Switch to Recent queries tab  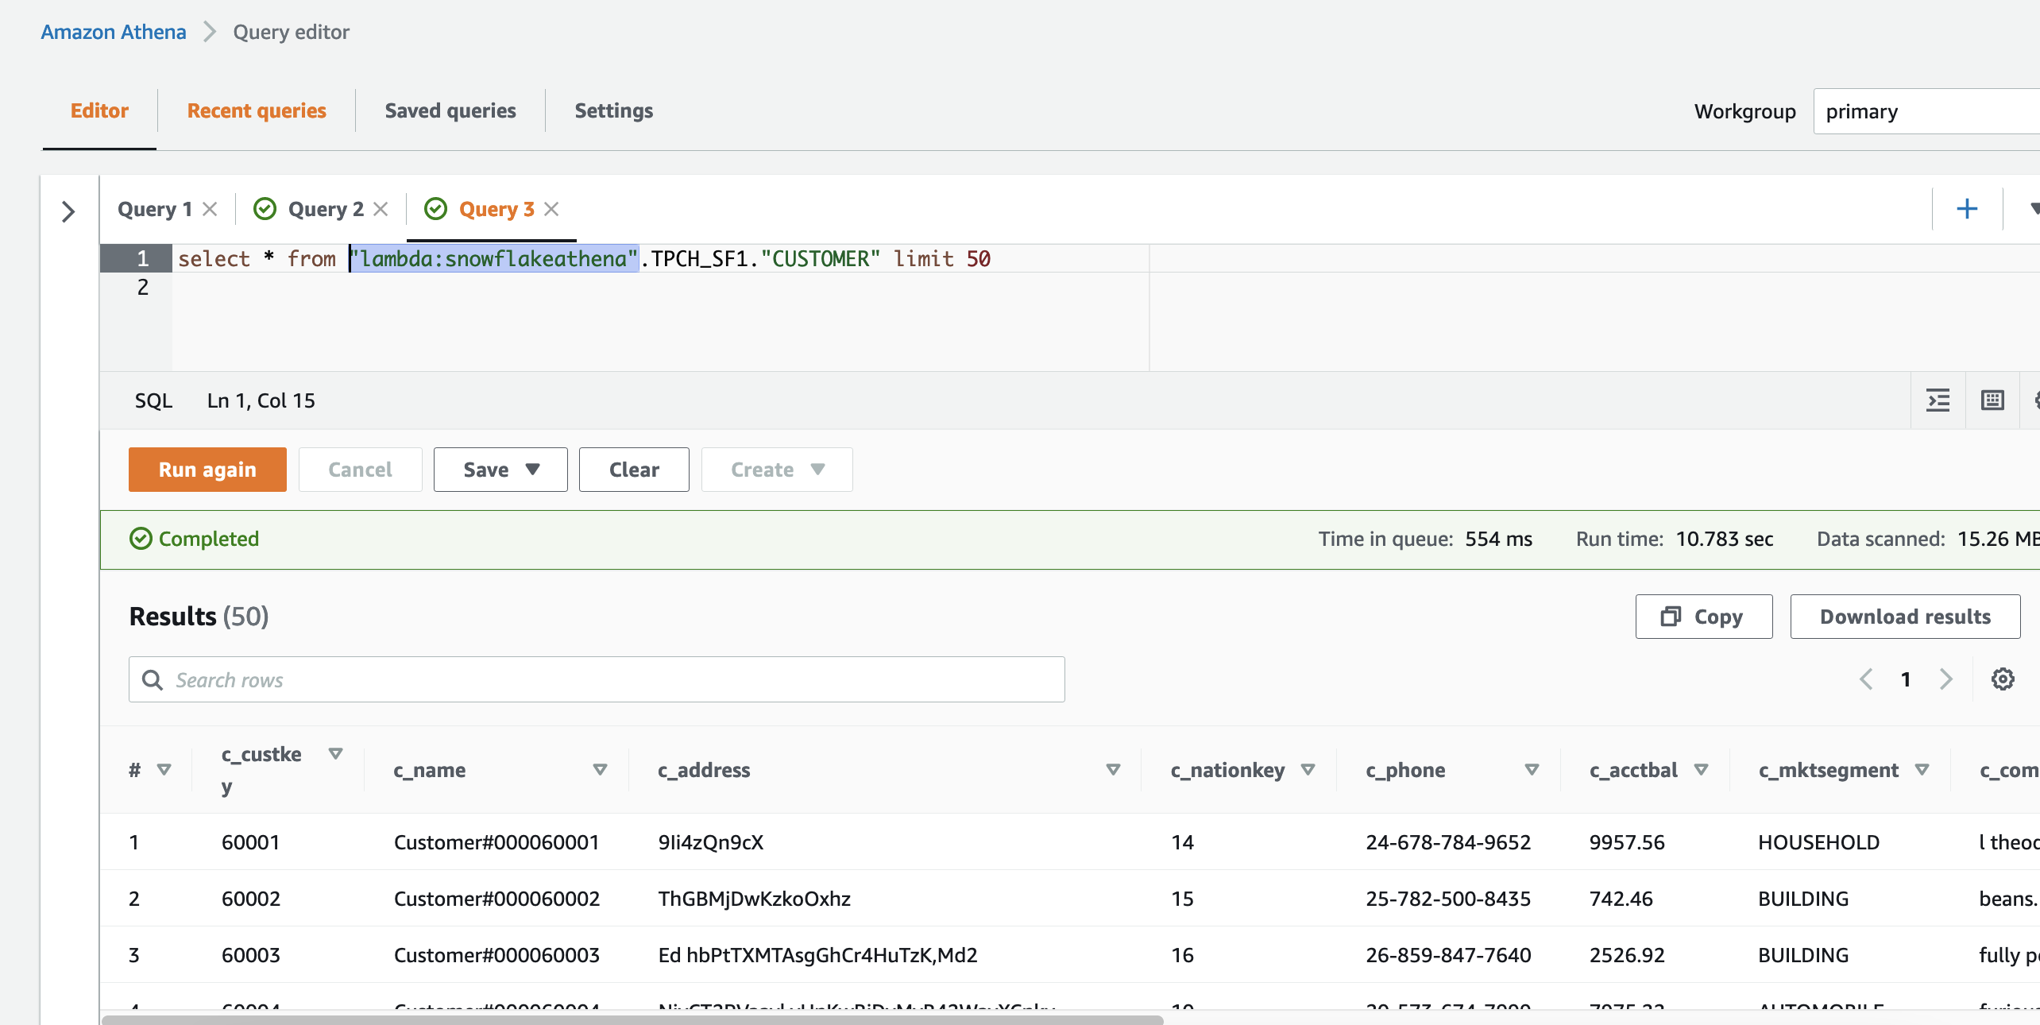pos(257,110)
